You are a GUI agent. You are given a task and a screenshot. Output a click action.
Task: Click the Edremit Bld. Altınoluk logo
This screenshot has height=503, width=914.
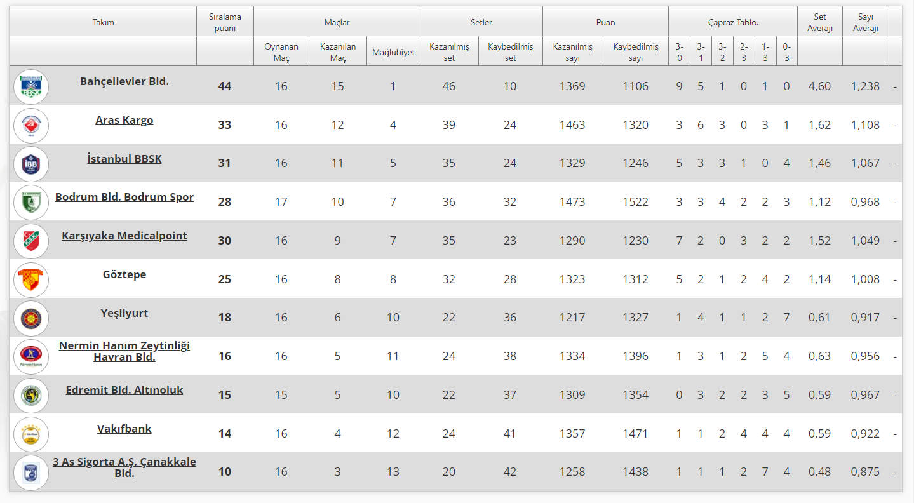pos(31,396)
